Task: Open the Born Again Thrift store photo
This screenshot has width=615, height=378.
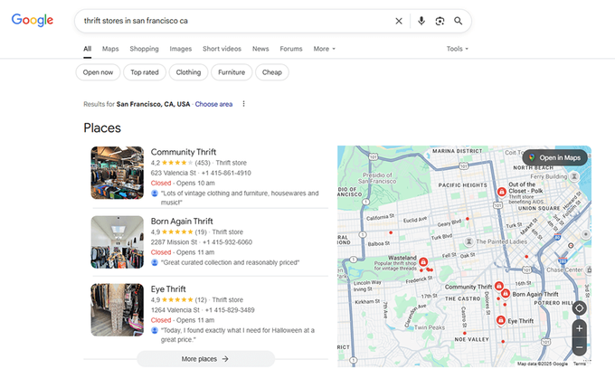Action: pyautogui.click(x=118, y=242)
